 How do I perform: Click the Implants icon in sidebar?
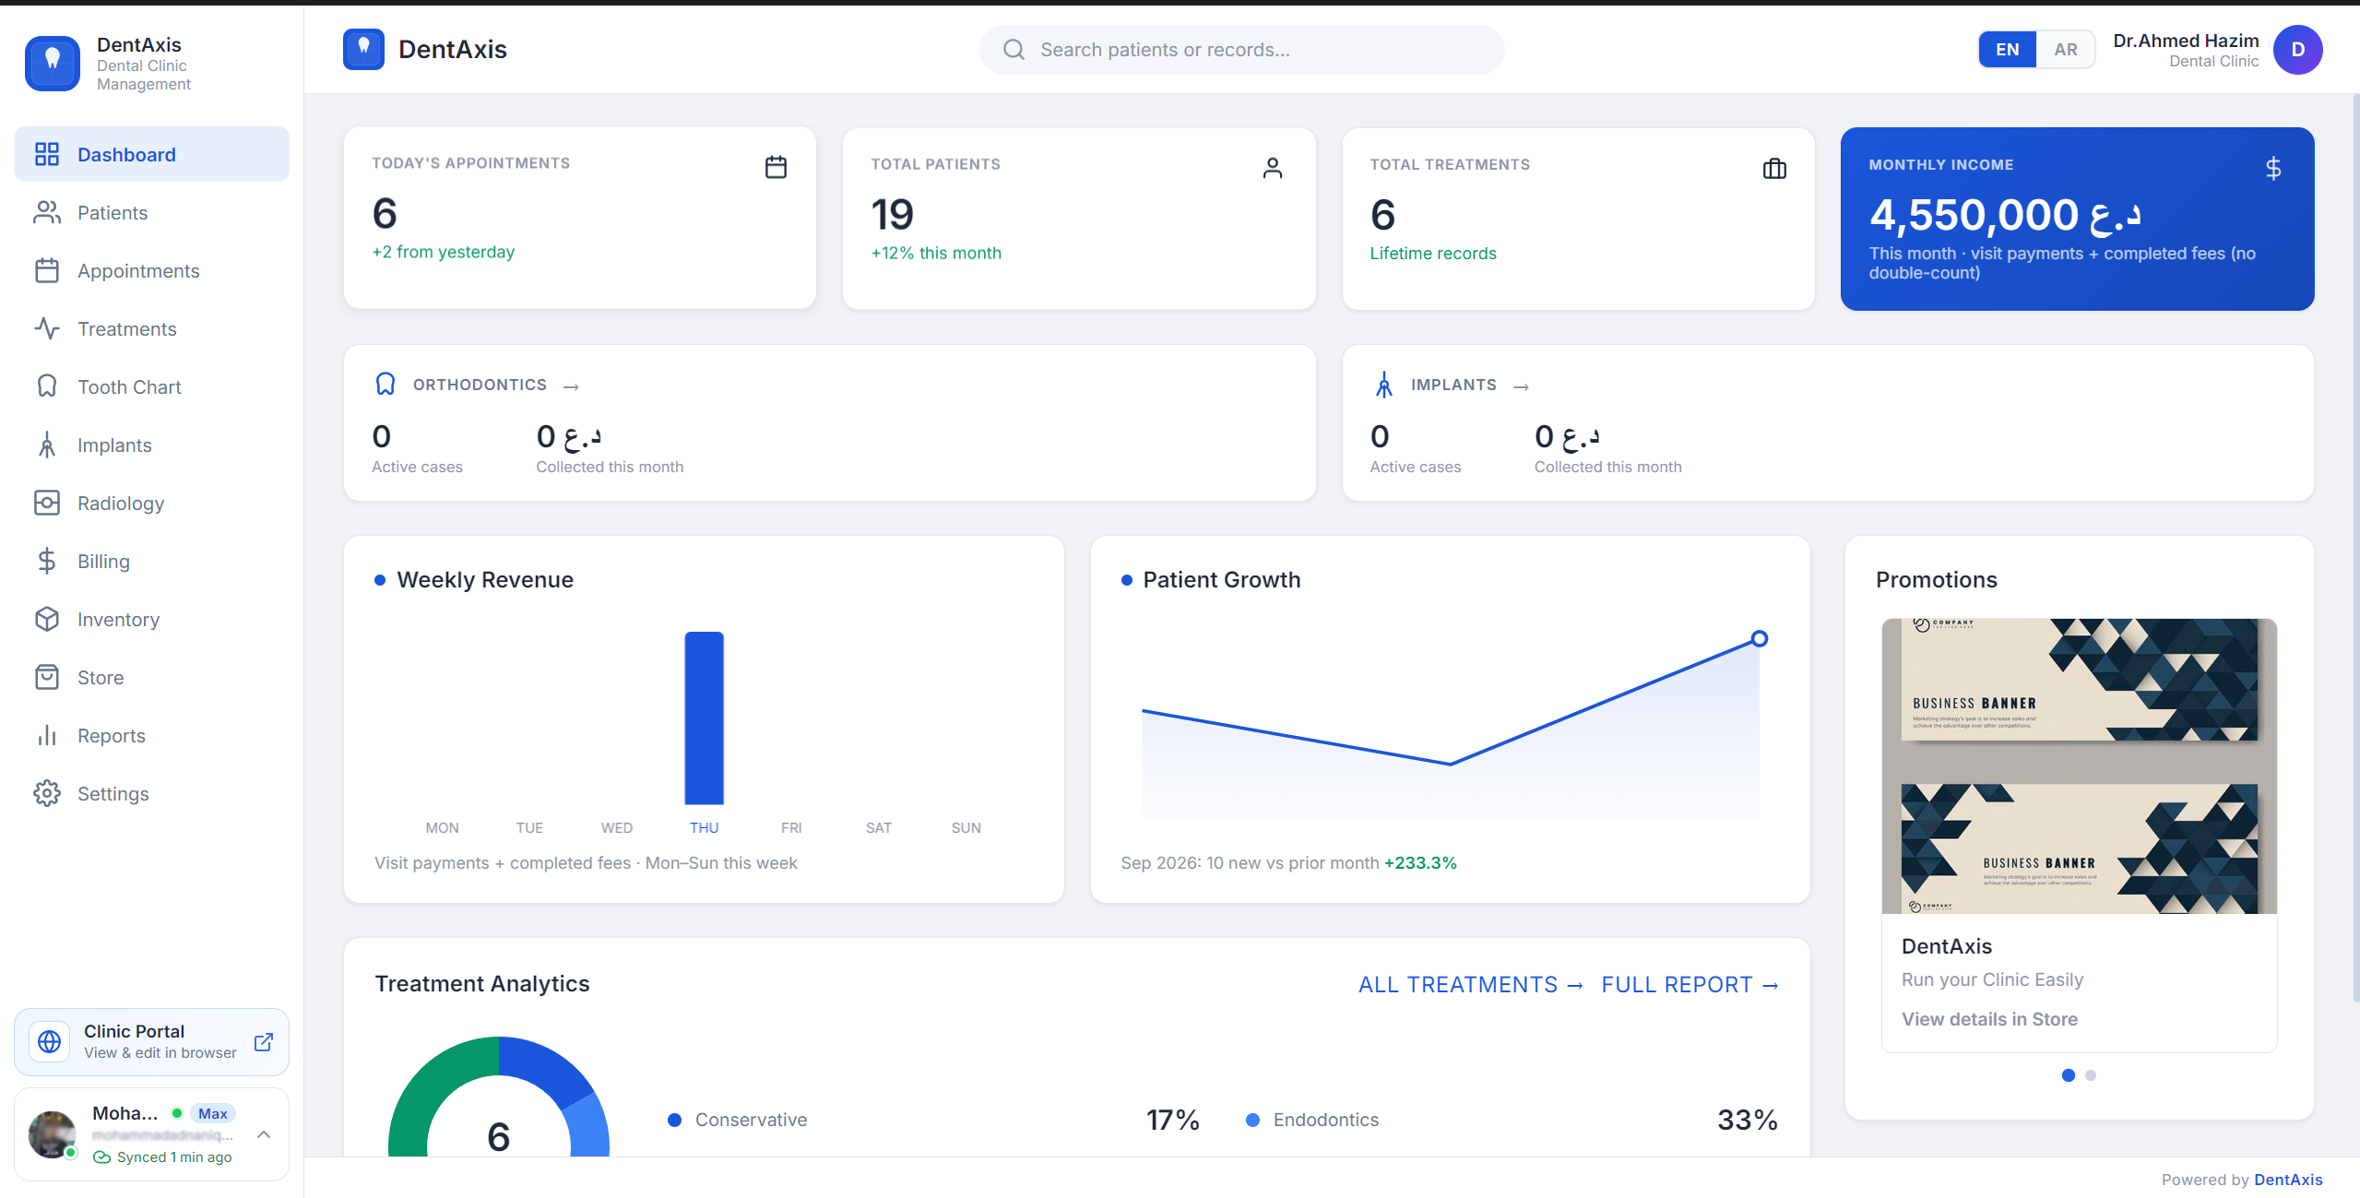47,445
